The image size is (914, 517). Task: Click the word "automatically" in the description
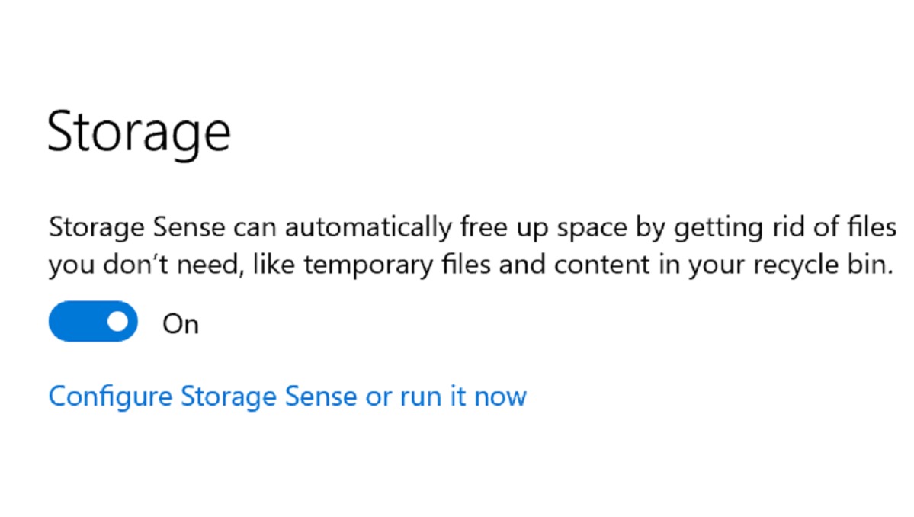click(x=368, y=227)
